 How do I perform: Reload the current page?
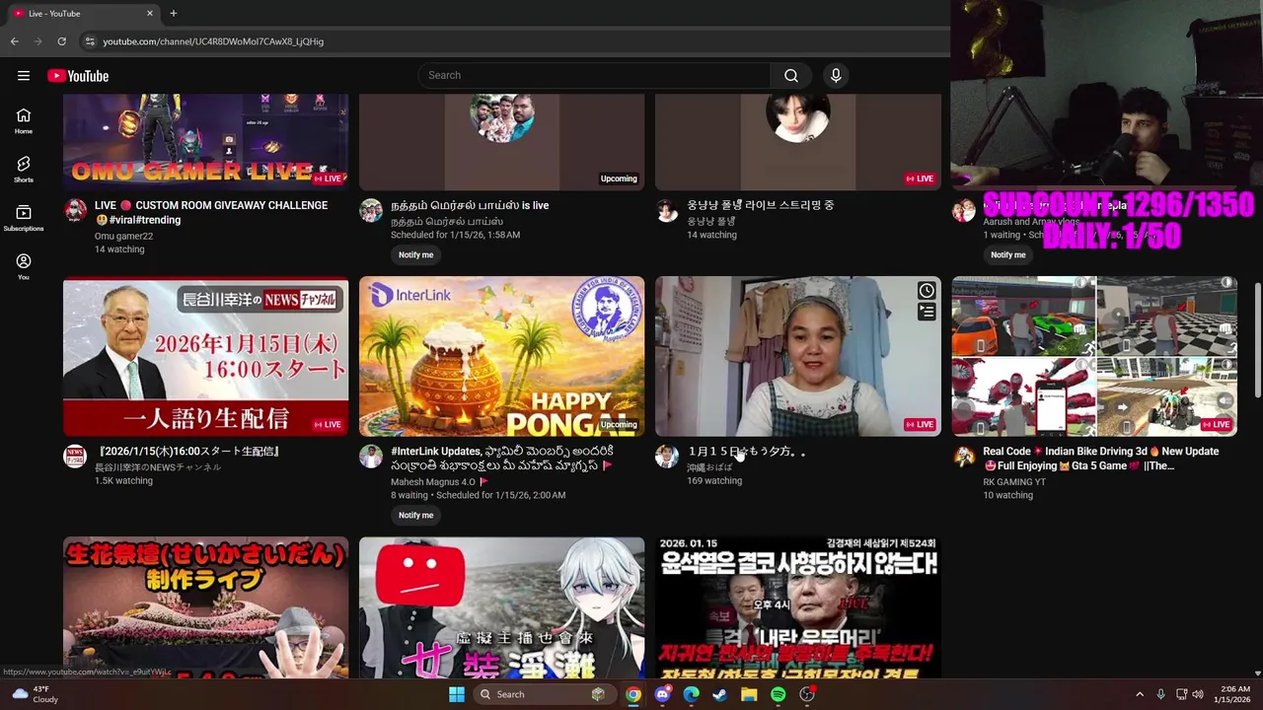pyautogui.click(x=61, y=41)
